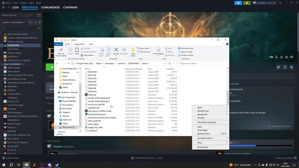Click Histórico in the ribbon Abrir group

coord(170,55)
